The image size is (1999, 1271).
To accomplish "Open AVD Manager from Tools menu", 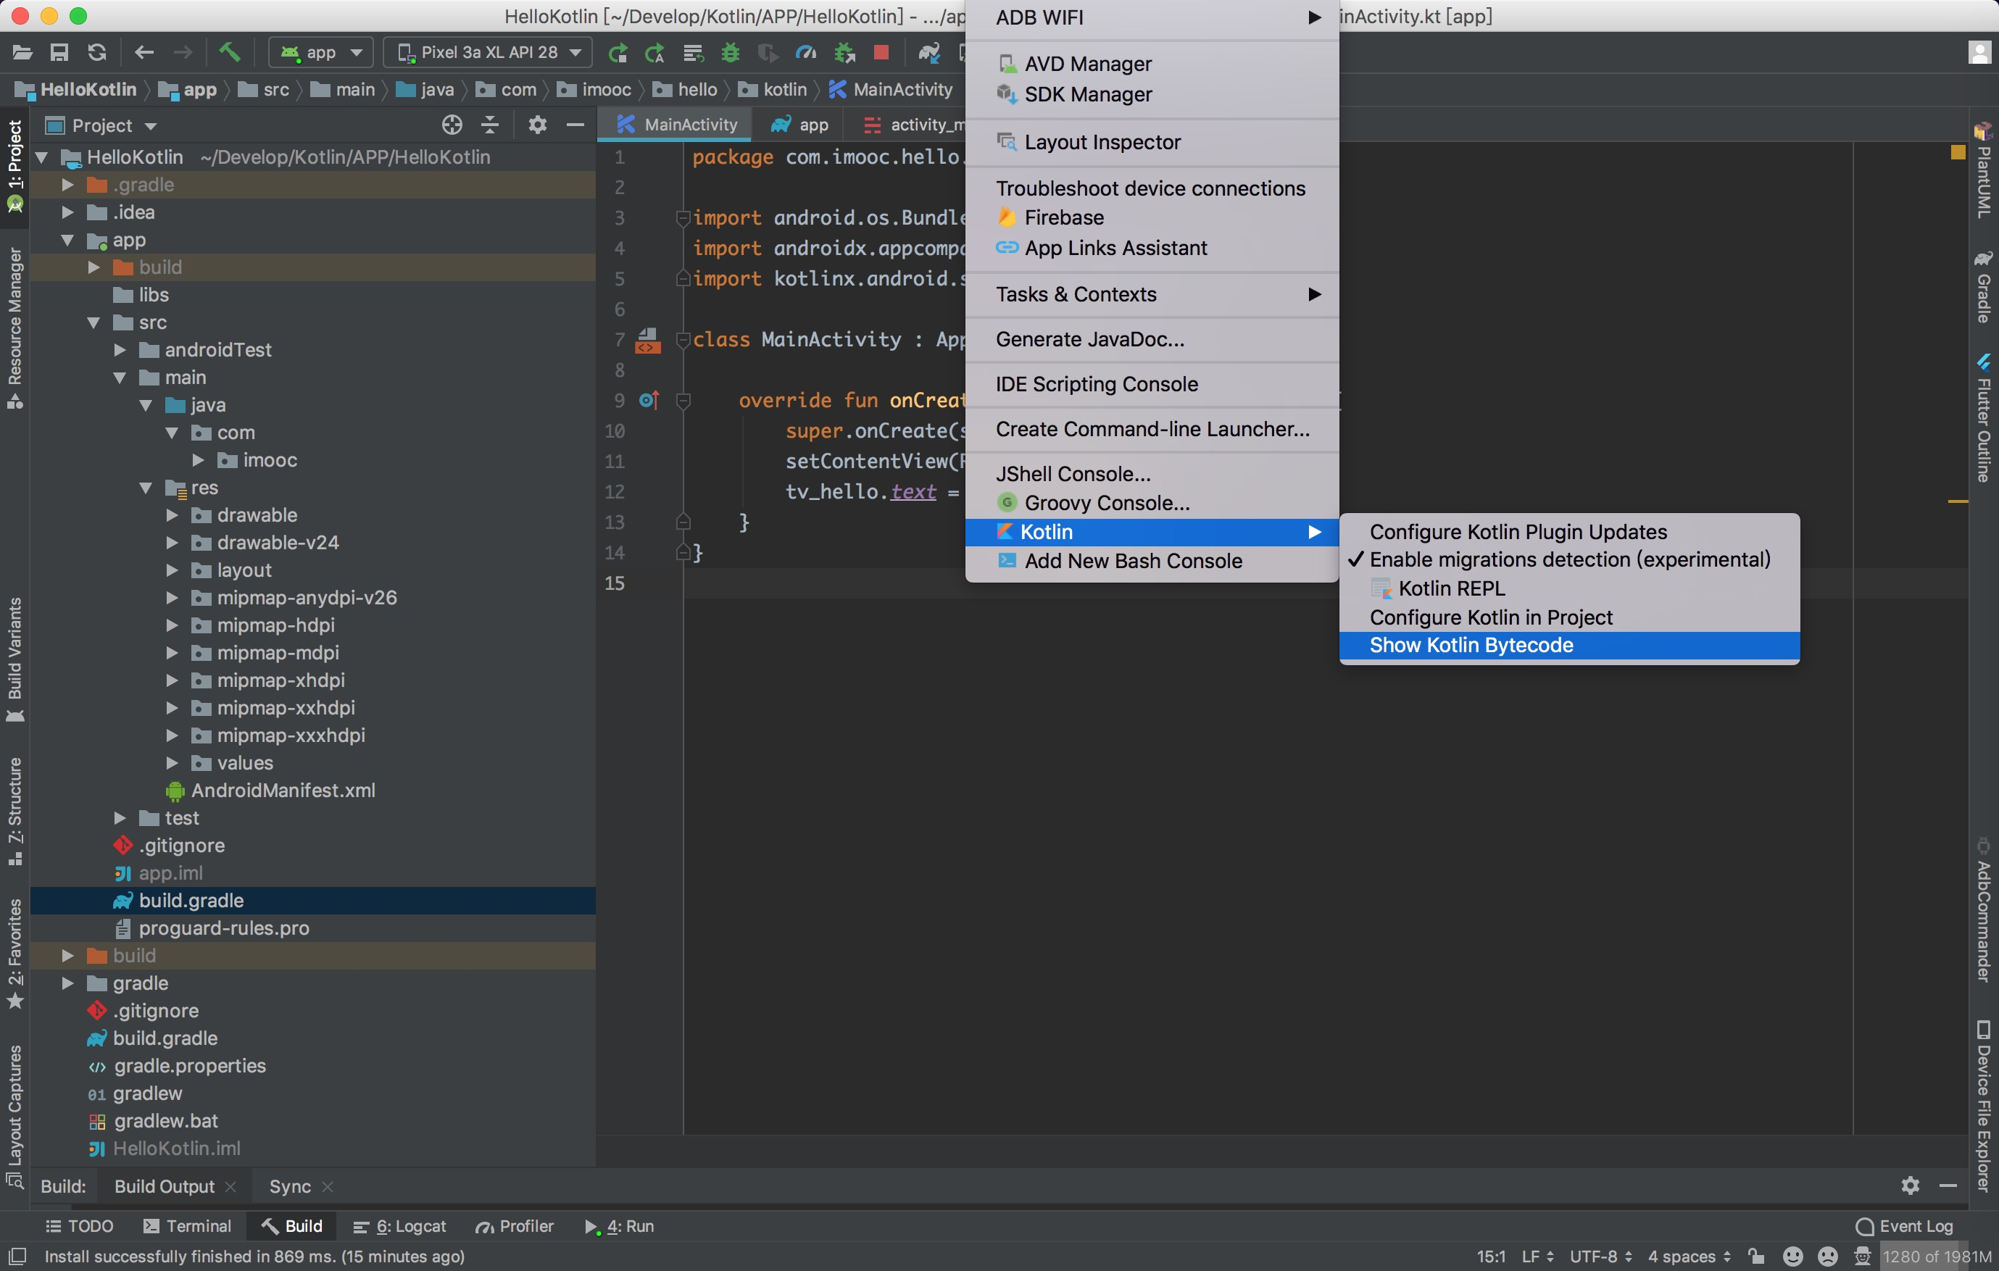I will point(1152,64).
